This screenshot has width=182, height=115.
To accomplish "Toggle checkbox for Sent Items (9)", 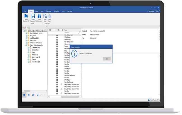I will click(x=29, y=62).
